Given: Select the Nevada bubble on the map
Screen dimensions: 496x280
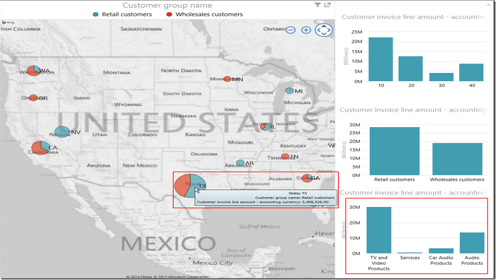Looking at the screenshot, I should (62, 132).
